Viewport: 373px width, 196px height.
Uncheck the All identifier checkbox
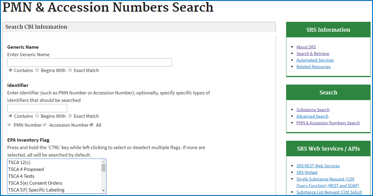point(91,125)
